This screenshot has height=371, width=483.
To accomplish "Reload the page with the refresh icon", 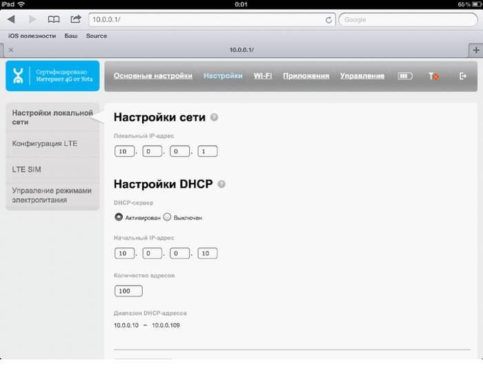I will [x=328, y=20].
